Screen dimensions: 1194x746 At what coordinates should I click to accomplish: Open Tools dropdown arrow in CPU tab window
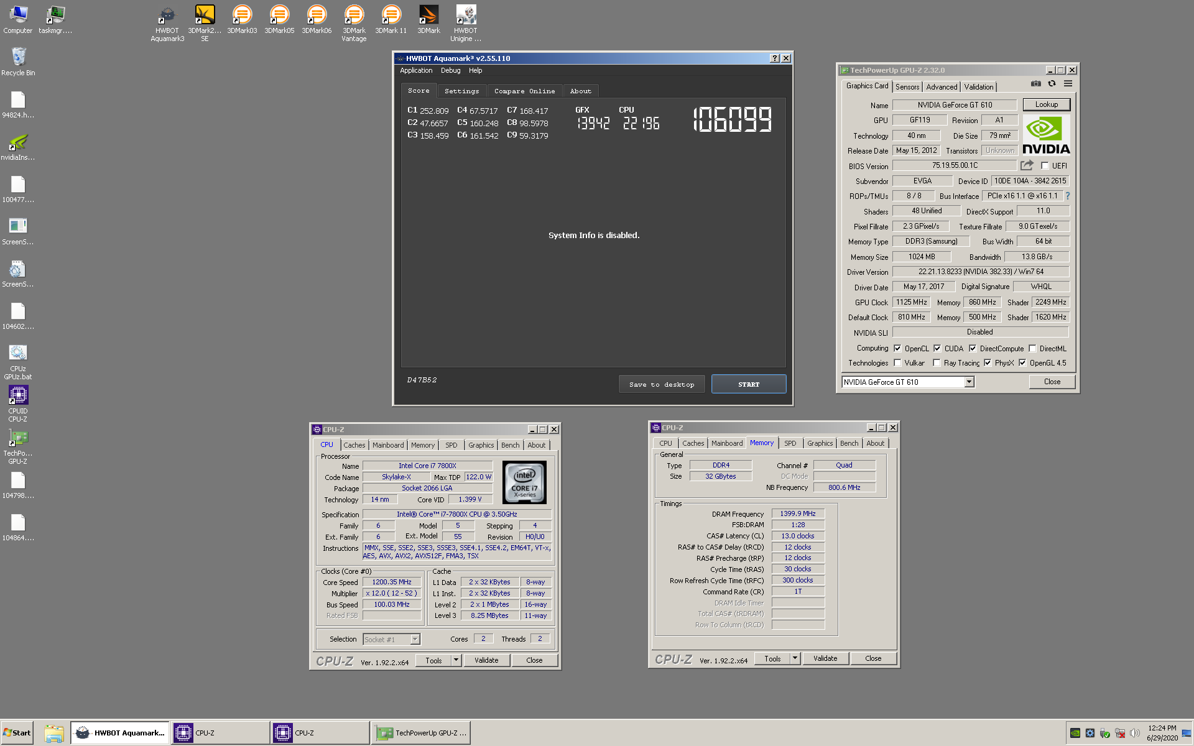(456, 660)
